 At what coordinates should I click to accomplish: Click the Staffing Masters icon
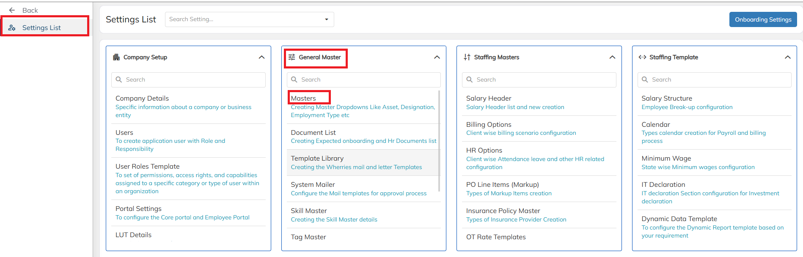[467, 57]
